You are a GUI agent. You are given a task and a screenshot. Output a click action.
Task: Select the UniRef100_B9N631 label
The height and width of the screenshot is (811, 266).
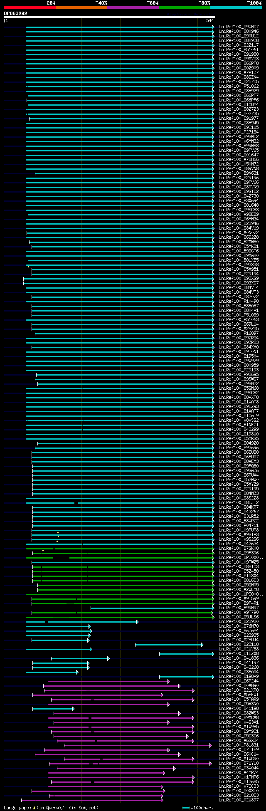[239, 173]
